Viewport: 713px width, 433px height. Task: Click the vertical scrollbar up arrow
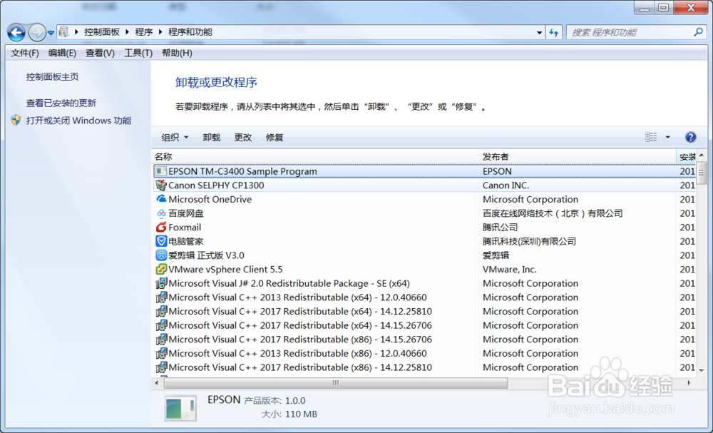[701, 156]
